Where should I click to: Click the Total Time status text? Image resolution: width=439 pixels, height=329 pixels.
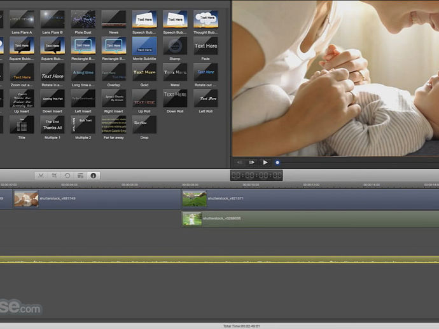point(241,326)
